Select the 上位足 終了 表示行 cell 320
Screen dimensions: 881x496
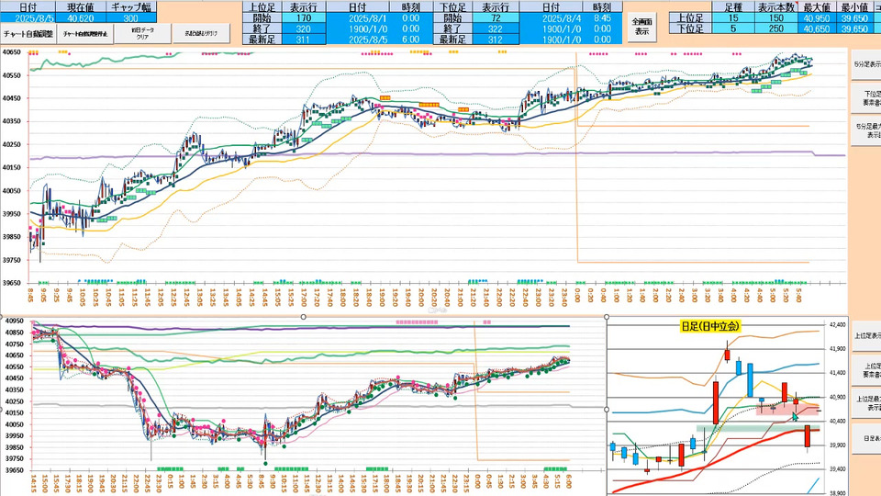click(x=304, y=28)
